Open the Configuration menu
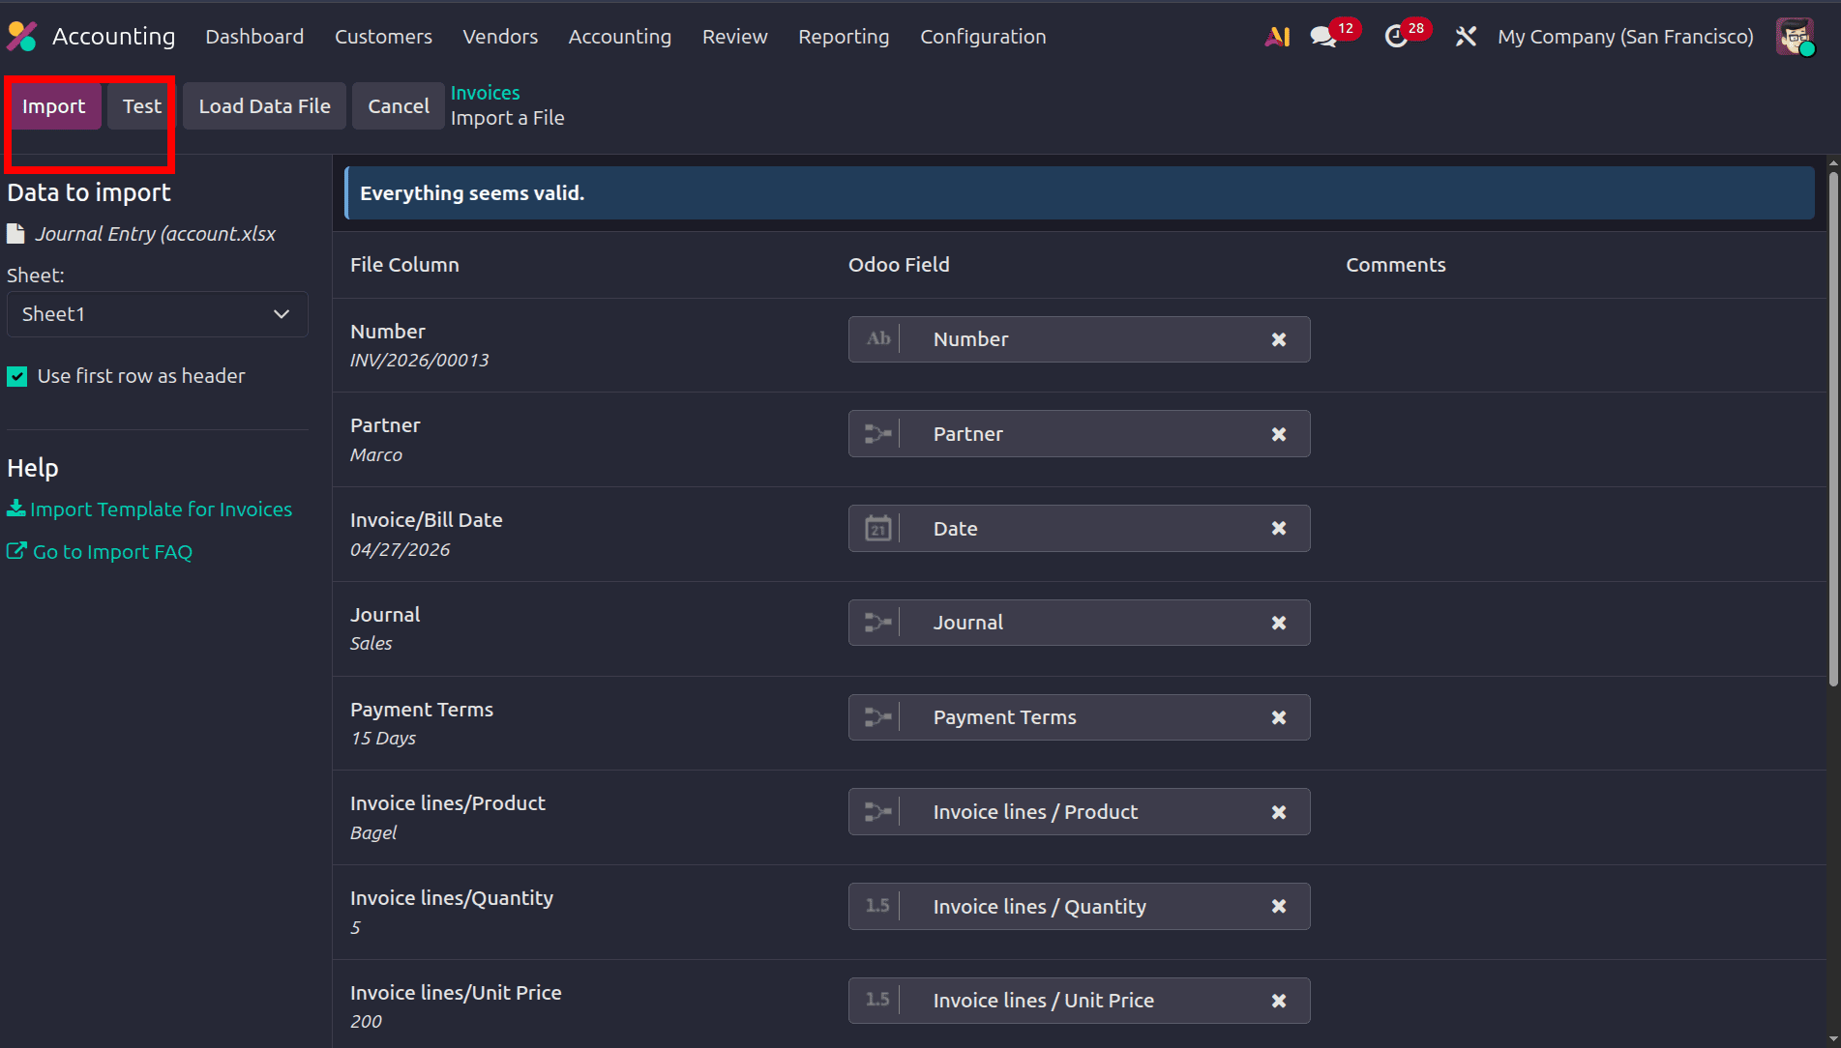This screenshot has height=1048, width=1841. tap(983, 37)
